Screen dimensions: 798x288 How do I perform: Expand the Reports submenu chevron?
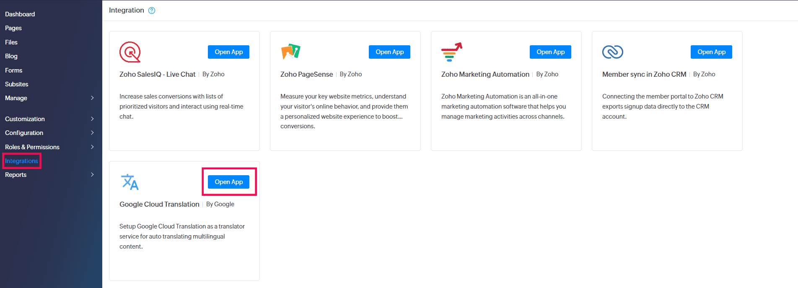[x=92, y=175]
